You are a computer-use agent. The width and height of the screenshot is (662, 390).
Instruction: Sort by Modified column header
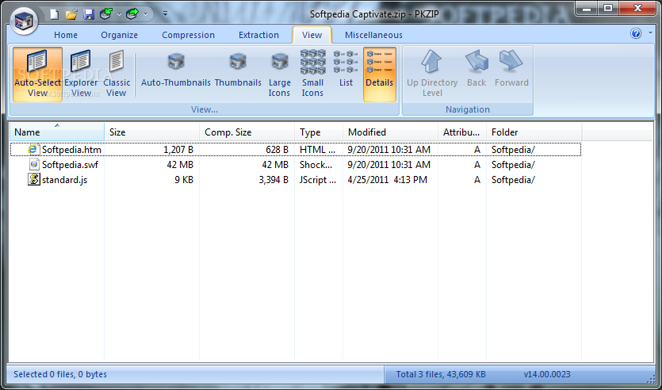391,132
